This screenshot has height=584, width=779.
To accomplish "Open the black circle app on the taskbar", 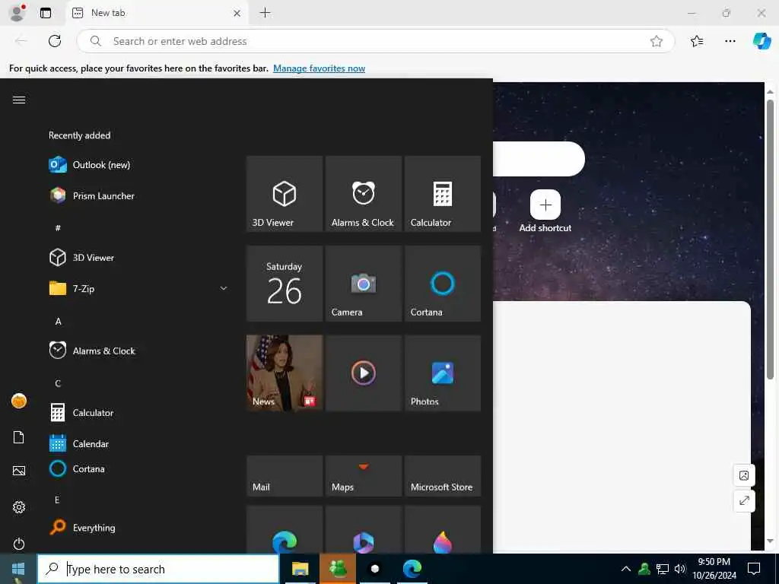I will pos(375,569).
